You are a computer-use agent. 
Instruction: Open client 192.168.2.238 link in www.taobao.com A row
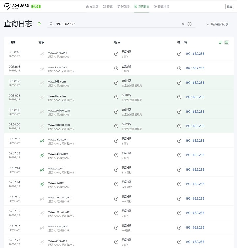pyautogui.click(x=195, y=112)
